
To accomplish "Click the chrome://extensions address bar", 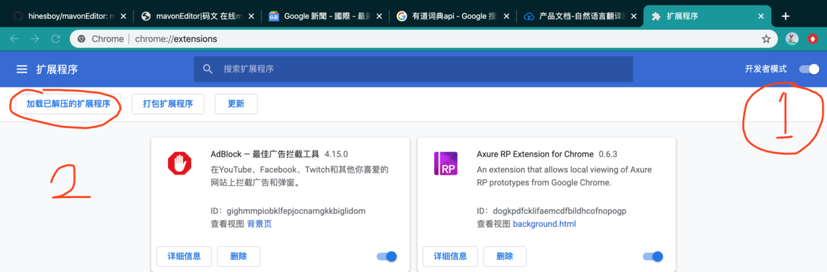I will (x=424, y=39).
